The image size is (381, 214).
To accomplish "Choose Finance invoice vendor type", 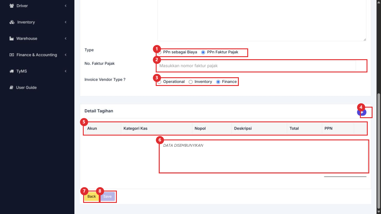I will click(x=218, y=82).
